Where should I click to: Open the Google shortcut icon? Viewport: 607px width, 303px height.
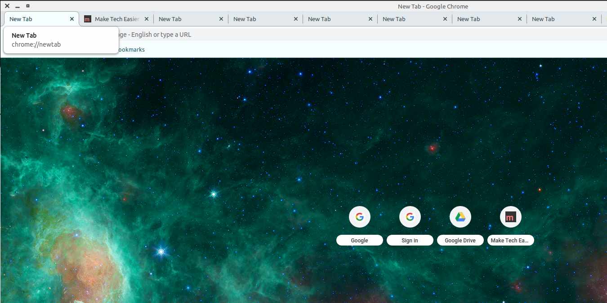point(359,217)
